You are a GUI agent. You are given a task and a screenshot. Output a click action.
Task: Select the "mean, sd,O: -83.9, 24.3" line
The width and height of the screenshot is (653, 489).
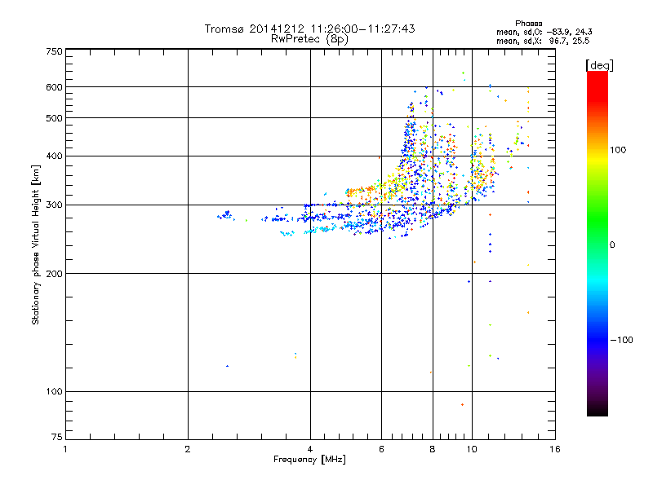pos(544,32)
